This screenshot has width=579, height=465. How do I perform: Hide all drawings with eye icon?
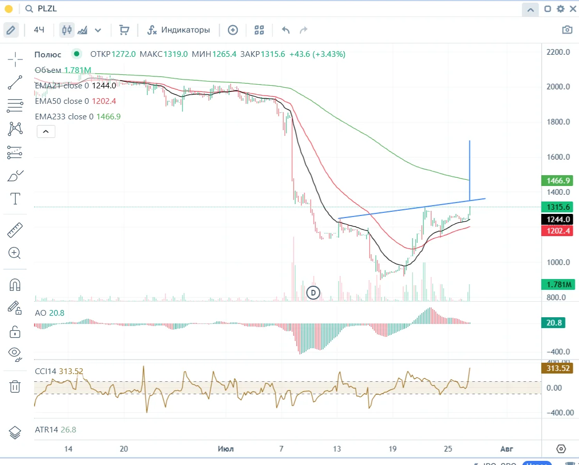(x=15, y=353)
